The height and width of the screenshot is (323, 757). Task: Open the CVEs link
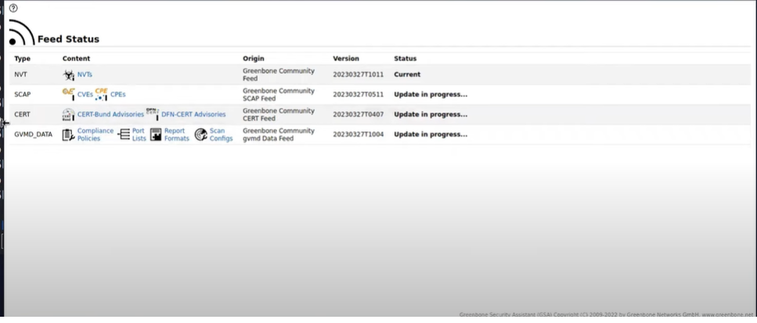[85, 95]
